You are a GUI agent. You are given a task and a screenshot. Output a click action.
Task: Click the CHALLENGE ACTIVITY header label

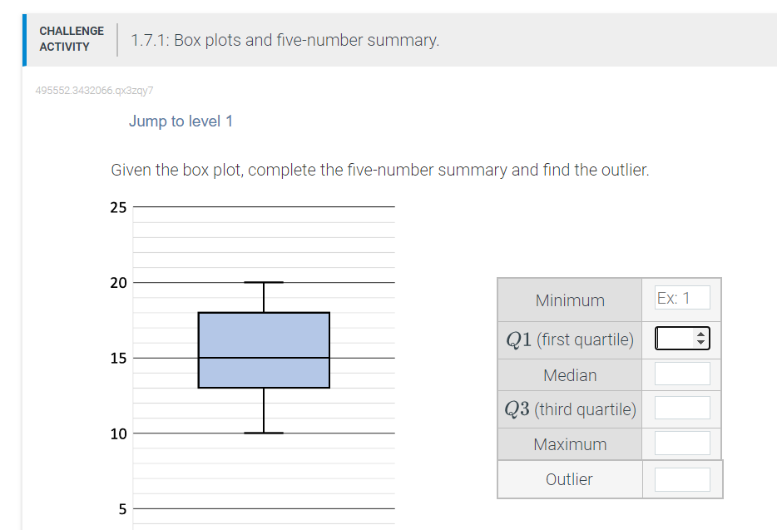pyautogui.click(x=72, y=38)
